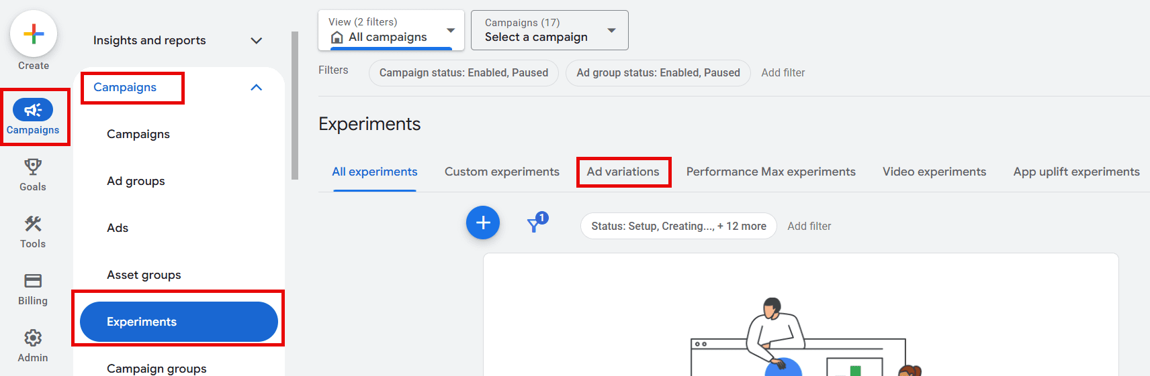This screenshot has height=376, width=1150.
Task: Click the Filters label
Action: (333, 70)
